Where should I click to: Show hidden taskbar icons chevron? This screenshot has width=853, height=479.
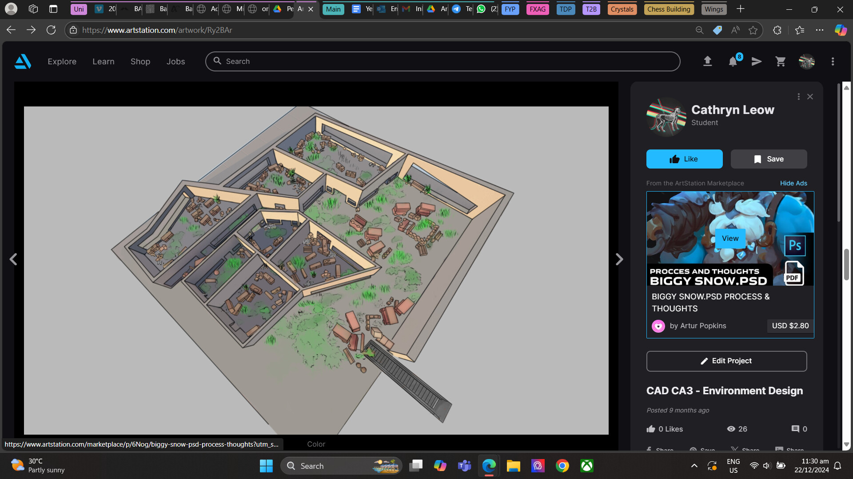pyautogui.click(x=694, y=466)
